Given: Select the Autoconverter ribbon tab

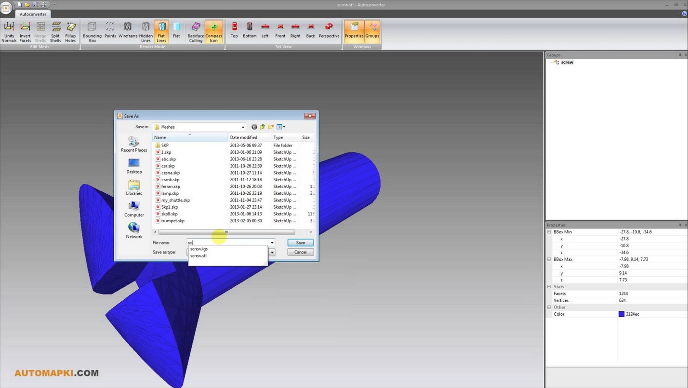Looking at the screenshot, I should point(33,14).
